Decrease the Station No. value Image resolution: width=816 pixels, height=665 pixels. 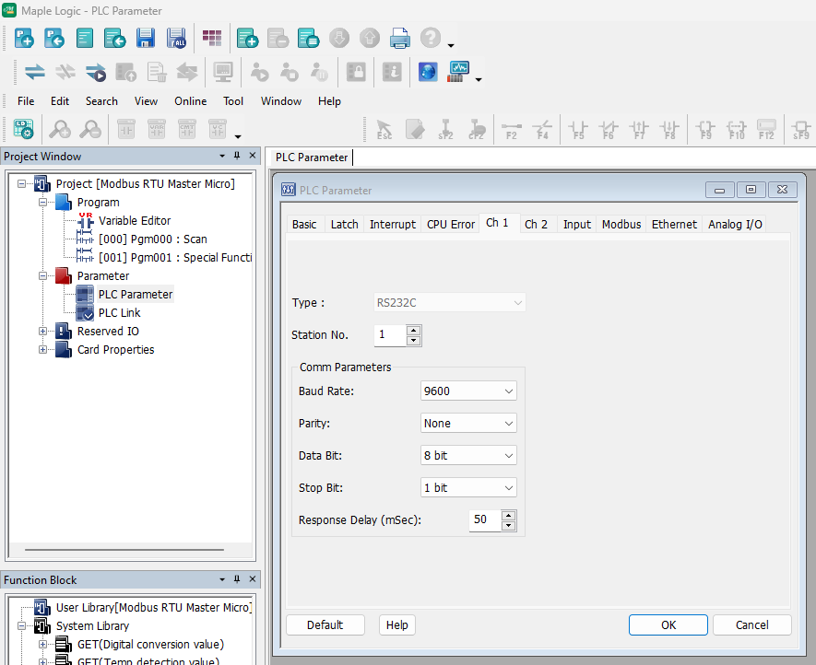point(413,341)
